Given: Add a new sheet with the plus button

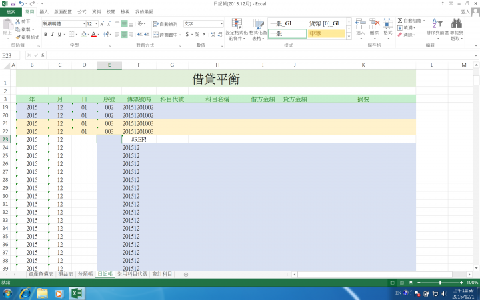Looking at the screenshot, I should click(x=186, y=275).
